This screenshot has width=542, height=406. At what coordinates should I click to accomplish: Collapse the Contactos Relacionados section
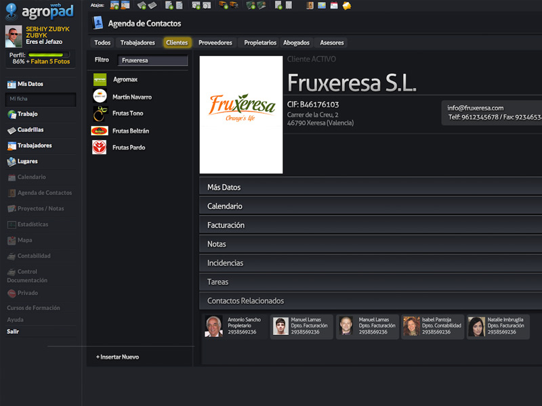coord(370,301)
